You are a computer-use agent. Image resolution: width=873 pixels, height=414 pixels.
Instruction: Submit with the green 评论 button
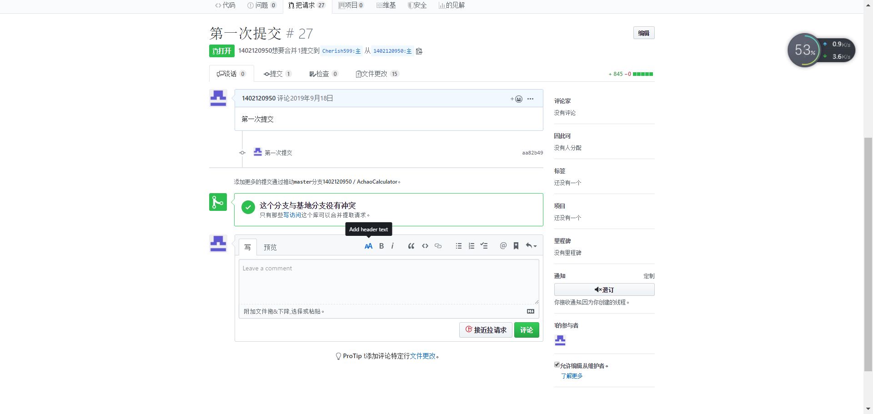click(526, 330)
